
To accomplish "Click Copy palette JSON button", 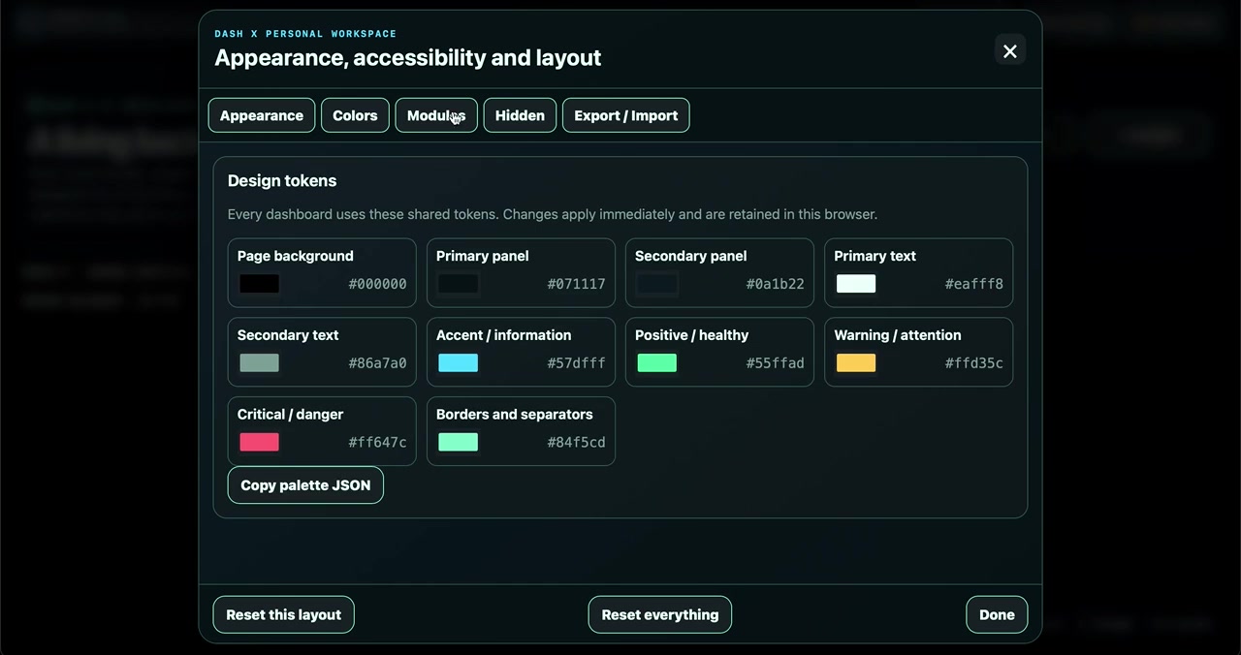I will (305, 485).
